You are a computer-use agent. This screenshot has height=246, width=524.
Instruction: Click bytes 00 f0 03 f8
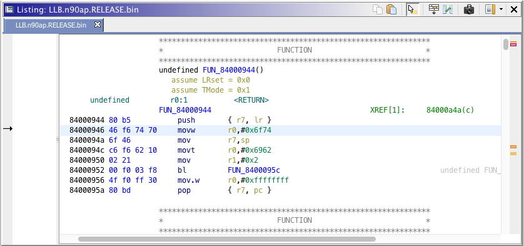coord(133,170)
